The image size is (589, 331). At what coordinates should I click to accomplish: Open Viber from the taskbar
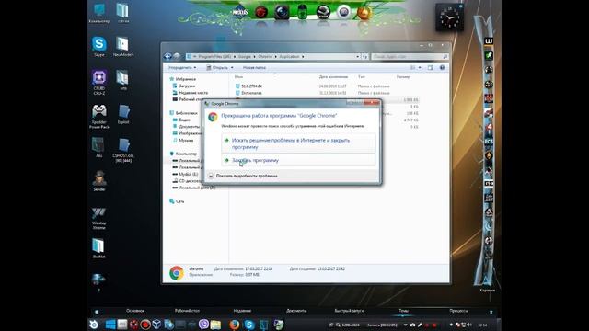pos(203,325)
